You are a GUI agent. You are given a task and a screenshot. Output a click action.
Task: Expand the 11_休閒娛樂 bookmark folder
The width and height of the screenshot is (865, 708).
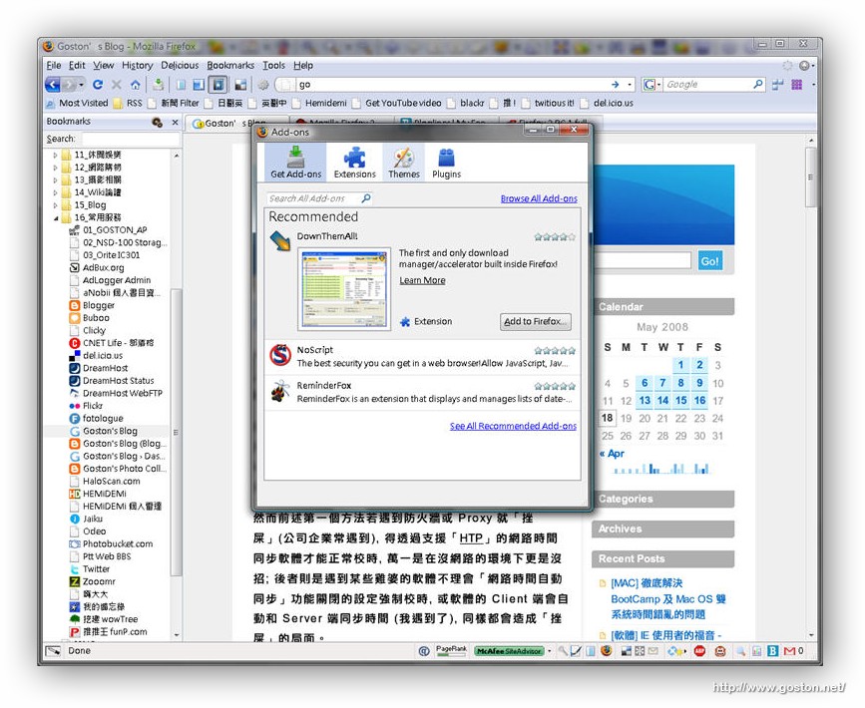click(55, 155)
